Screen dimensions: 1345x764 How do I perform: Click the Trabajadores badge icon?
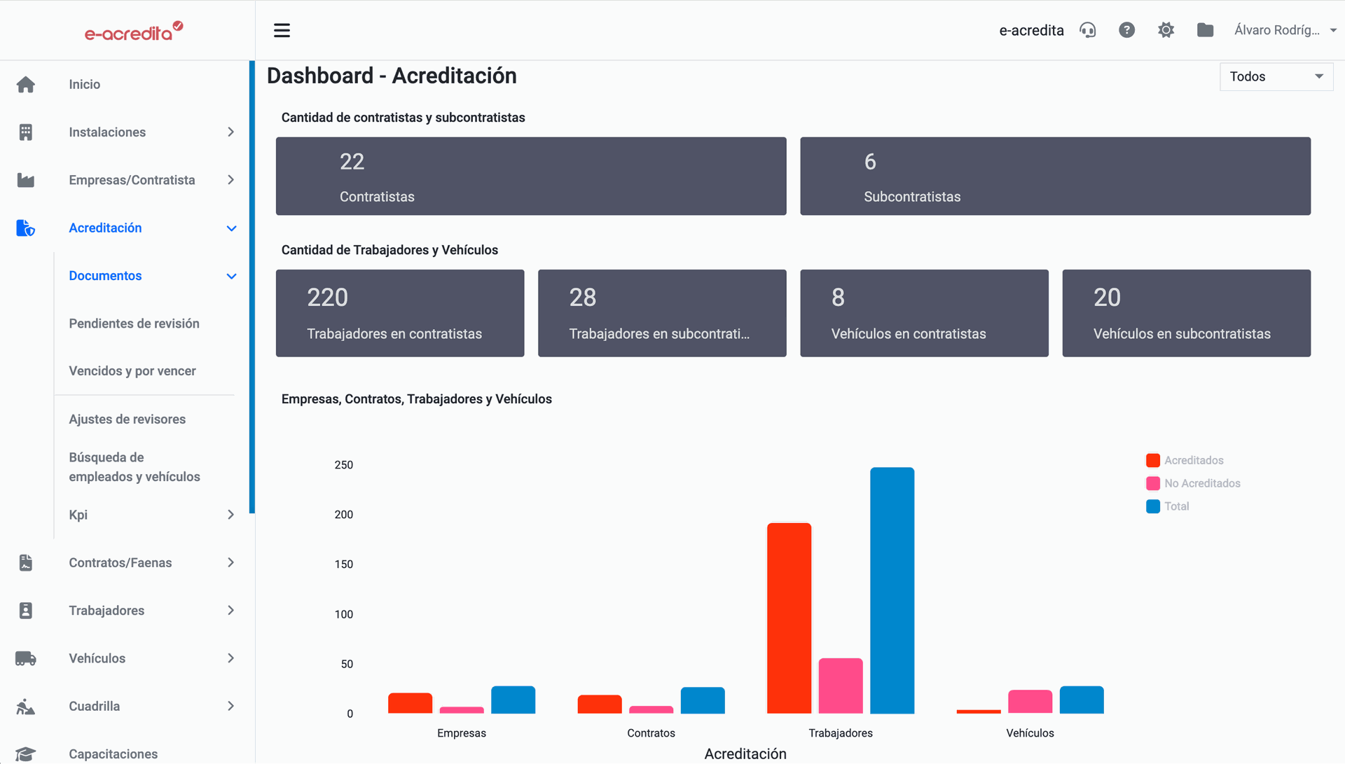point(26,611)
